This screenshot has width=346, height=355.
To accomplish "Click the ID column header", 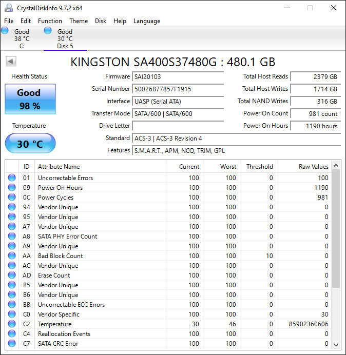I will tap(27, 167).
